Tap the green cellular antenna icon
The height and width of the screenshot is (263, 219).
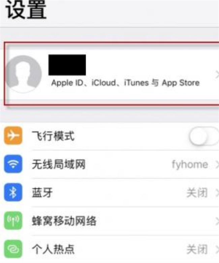13,220
